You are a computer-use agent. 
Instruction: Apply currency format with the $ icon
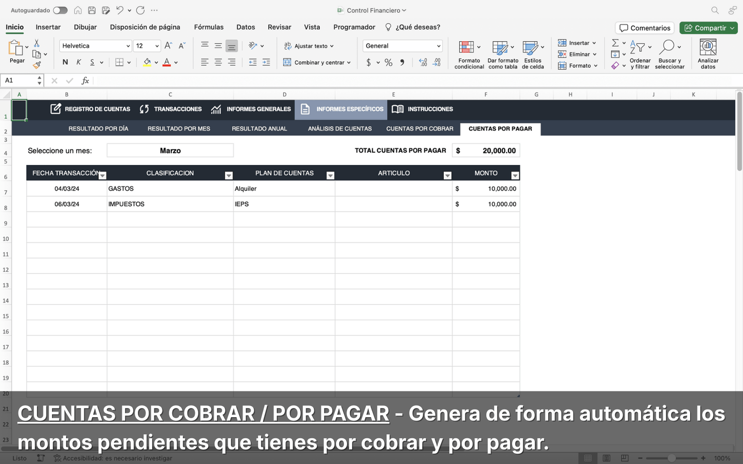[368, 62]
